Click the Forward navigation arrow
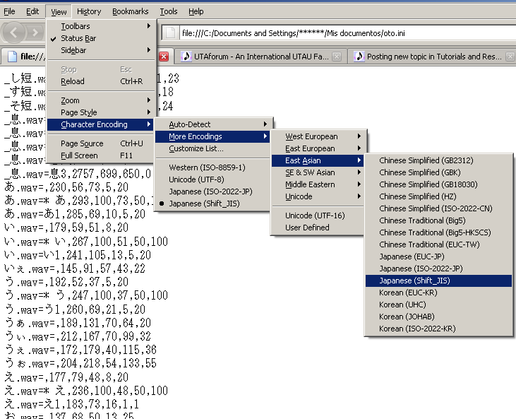 point(35,33)
